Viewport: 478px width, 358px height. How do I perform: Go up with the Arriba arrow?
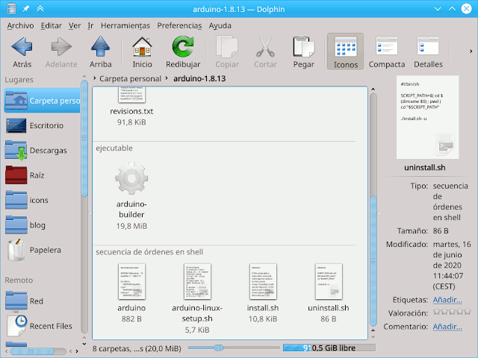100,52
